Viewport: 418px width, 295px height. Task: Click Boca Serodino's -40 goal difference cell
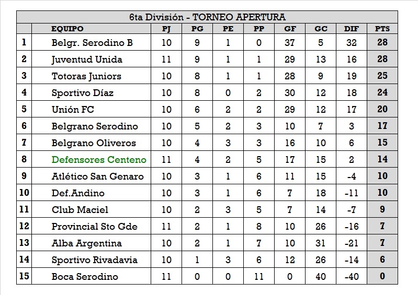[351, 277]
